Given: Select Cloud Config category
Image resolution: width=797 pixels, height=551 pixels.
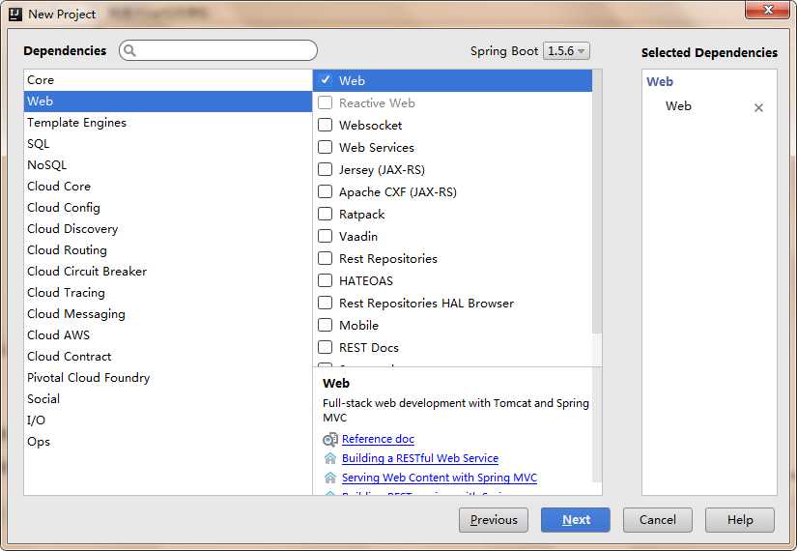Looking at the screenshot, I should pyautogui.click(x=168, y=208).
